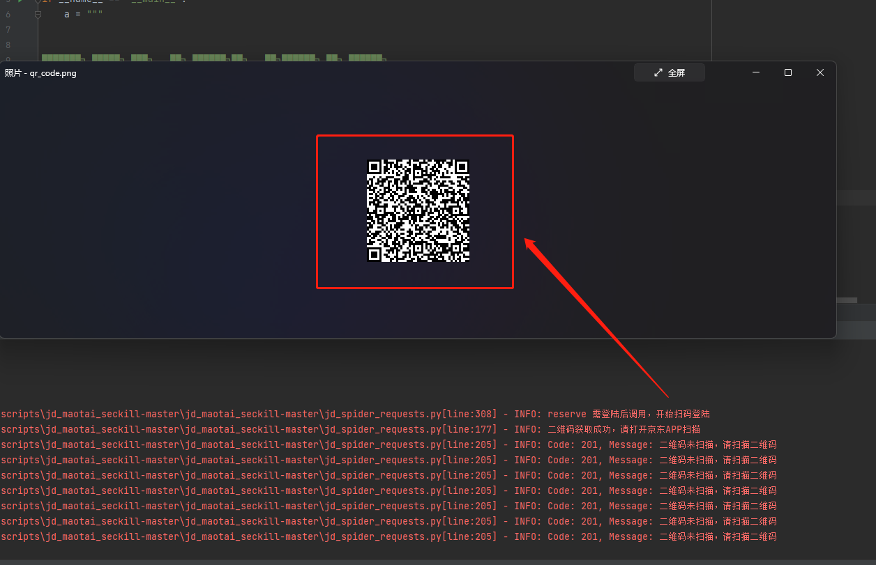Maximize the qr_code.png photo window
This screenshot has height=565, width=876.
pyautogui.click(x=788, y=72)
